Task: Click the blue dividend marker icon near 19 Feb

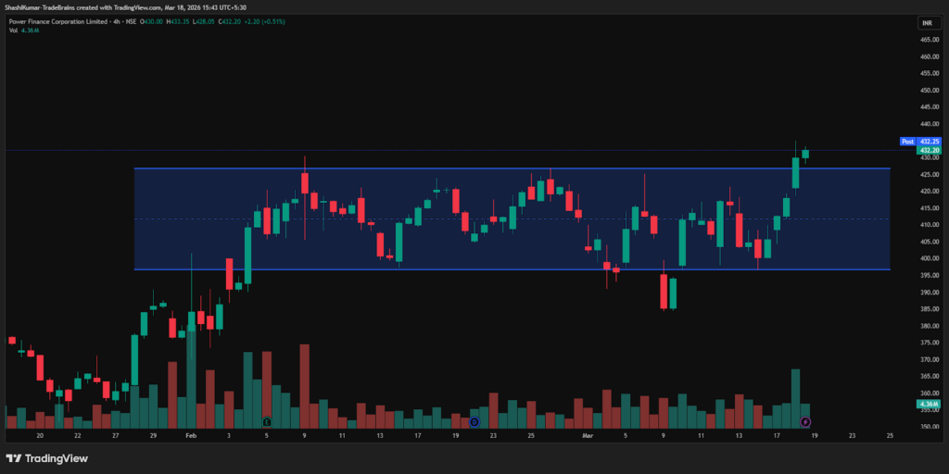Action: tap(474, 422)
